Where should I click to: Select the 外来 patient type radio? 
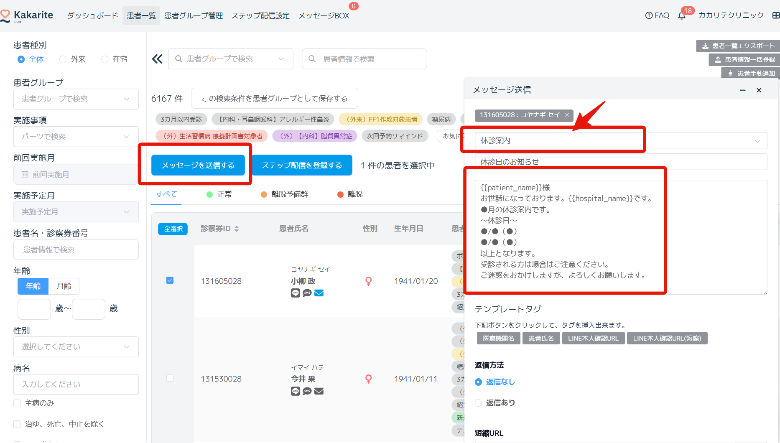point(63,59)
